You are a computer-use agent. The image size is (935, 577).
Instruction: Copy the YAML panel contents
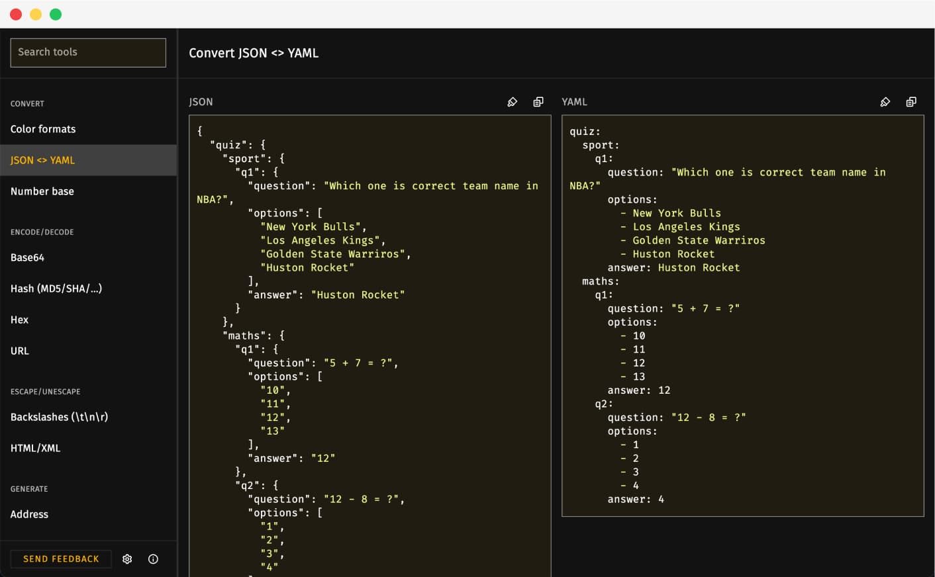[911, 102]
